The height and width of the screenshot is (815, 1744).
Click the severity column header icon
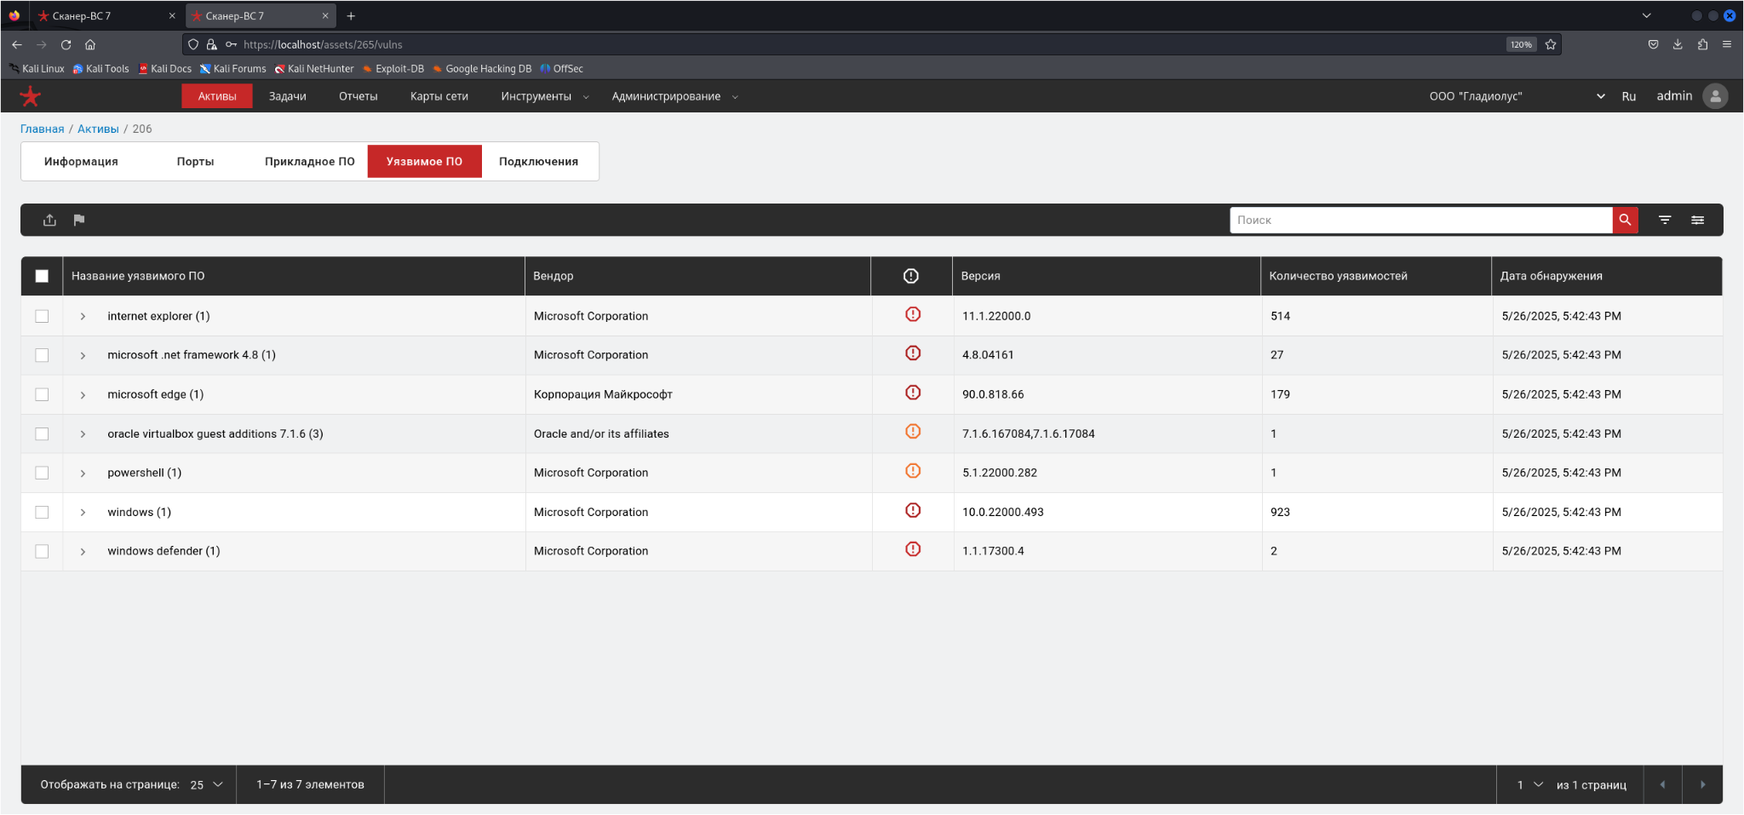pyautogui.click(x=910, y=276)
